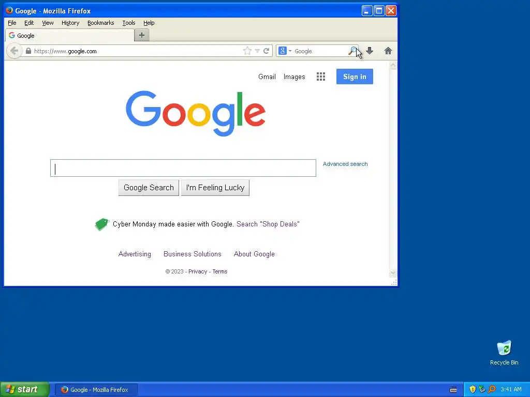Open the Windows start menu
Image resolution: width=530 pixels, height=397 pixels.
click(25, 390)
